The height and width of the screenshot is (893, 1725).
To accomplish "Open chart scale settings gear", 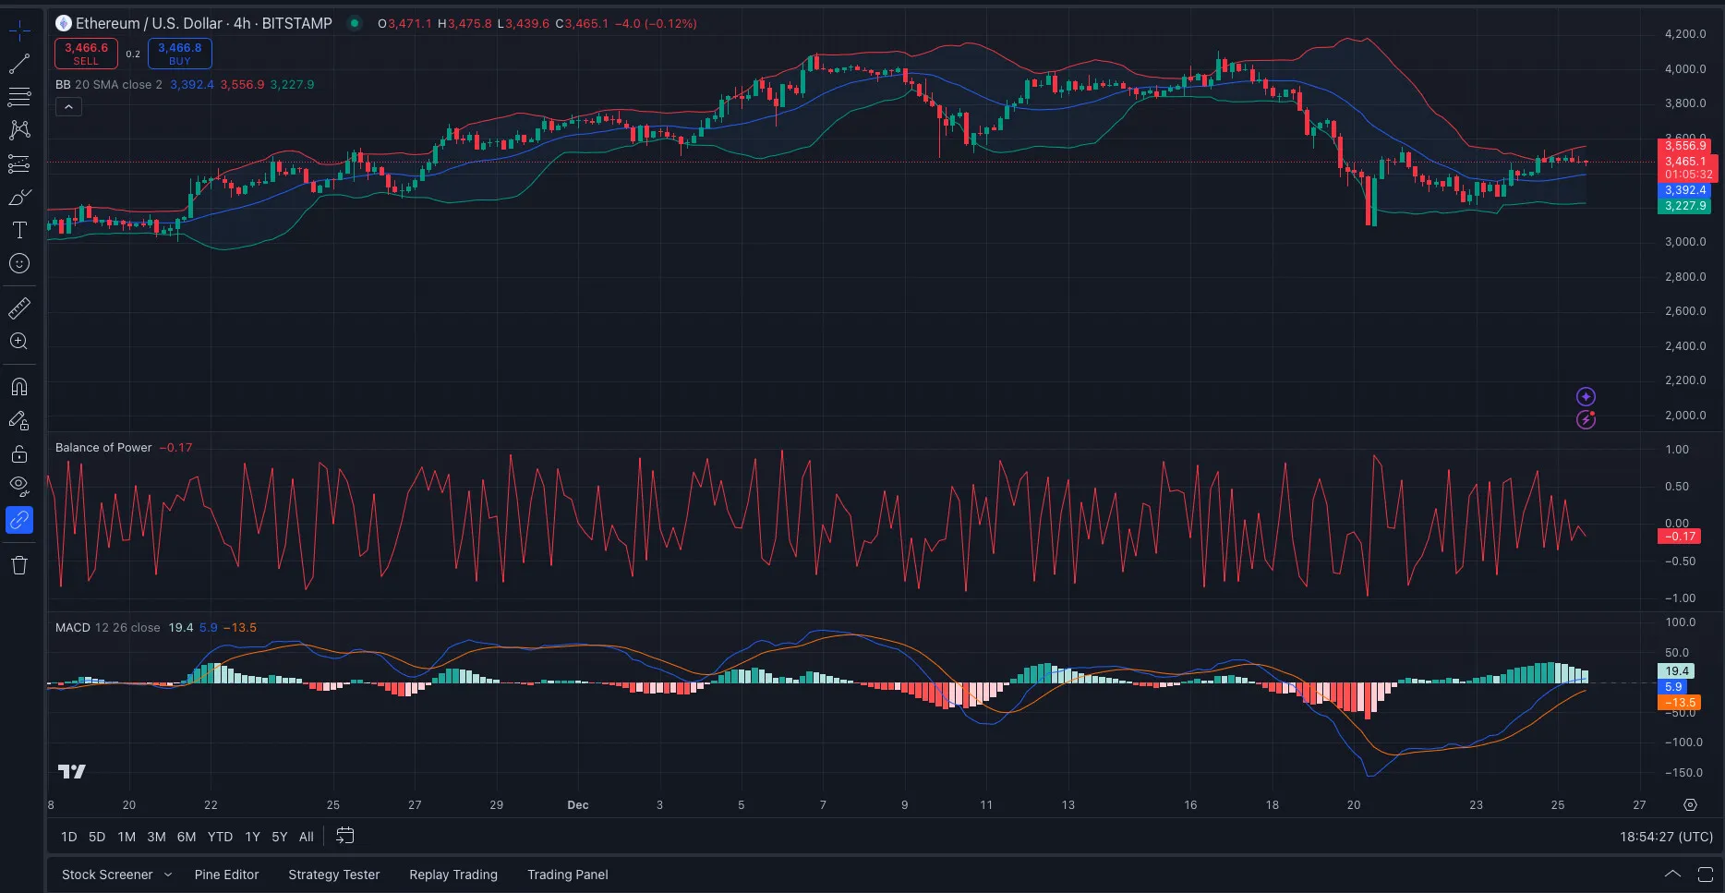I will click(1690, 805).
